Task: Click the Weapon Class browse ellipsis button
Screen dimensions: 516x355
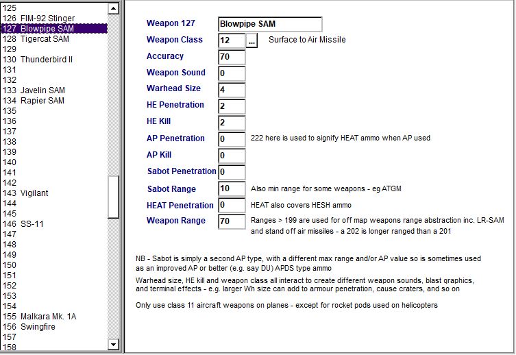Action: 251,40
